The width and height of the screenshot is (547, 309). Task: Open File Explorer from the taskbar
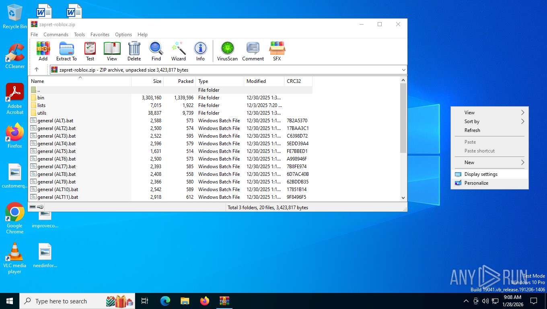point(185,301)
